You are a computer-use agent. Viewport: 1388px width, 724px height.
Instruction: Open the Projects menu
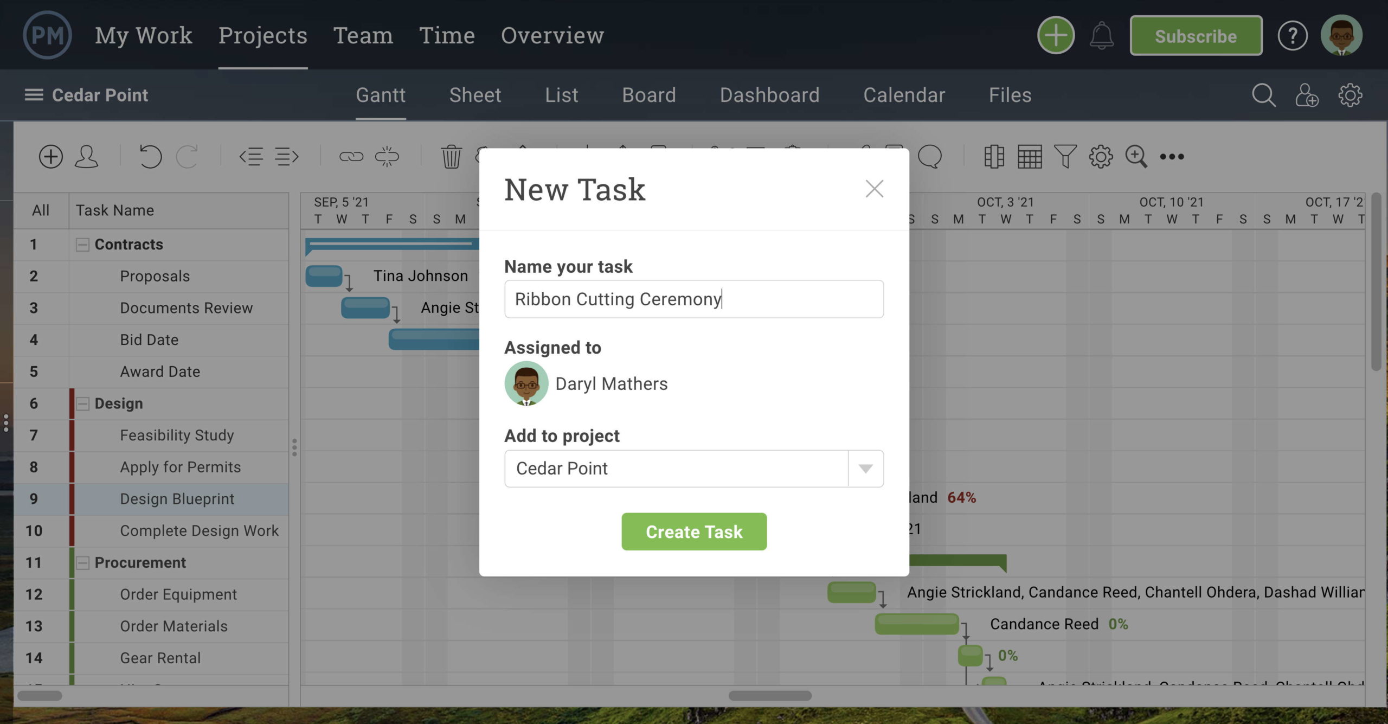coord(263,36)
